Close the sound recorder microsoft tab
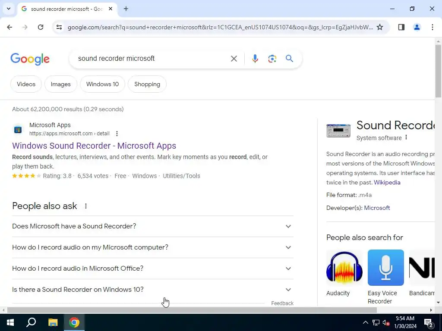Screen dimensions: 442x331 point(110,9)
